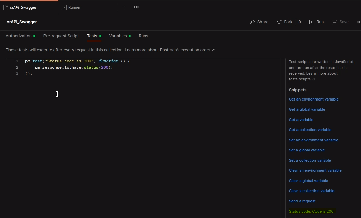
Task: Open collection options ellipsis at far right
Action: click(x=359, y=22)
